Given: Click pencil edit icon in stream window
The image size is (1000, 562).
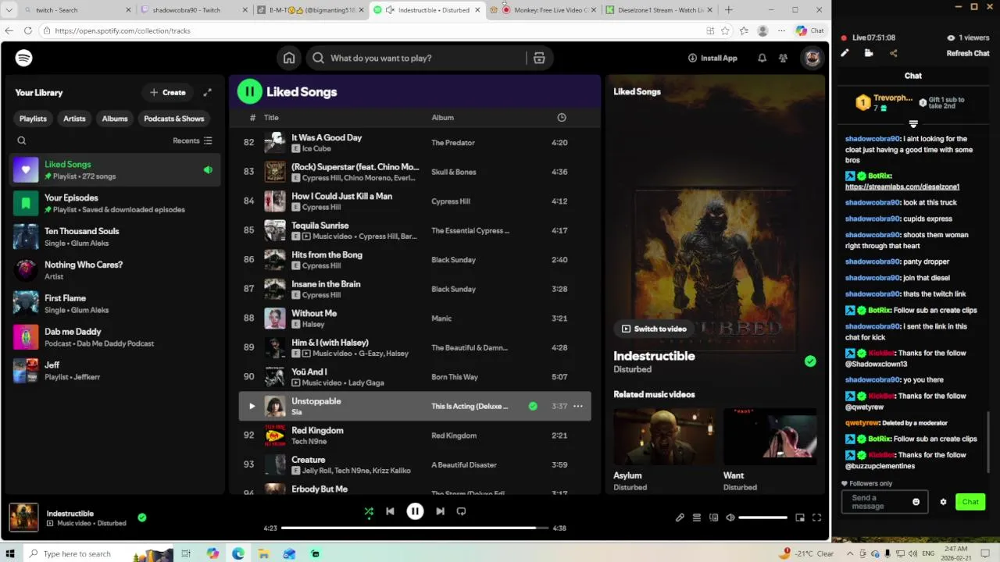Looking at the screenshot, I should tap(845, 53).
